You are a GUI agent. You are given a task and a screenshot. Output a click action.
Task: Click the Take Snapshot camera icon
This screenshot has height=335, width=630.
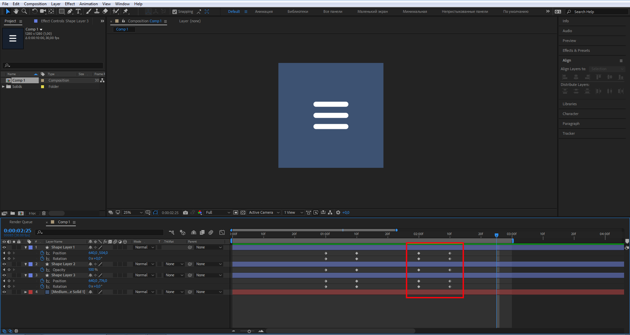click(185, 213)
